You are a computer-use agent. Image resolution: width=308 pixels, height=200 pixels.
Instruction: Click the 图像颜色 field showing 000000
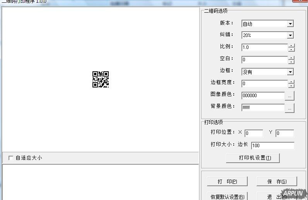263,96
